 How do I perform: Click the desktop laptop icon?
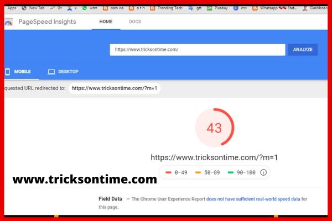click(x=51, y=72)
